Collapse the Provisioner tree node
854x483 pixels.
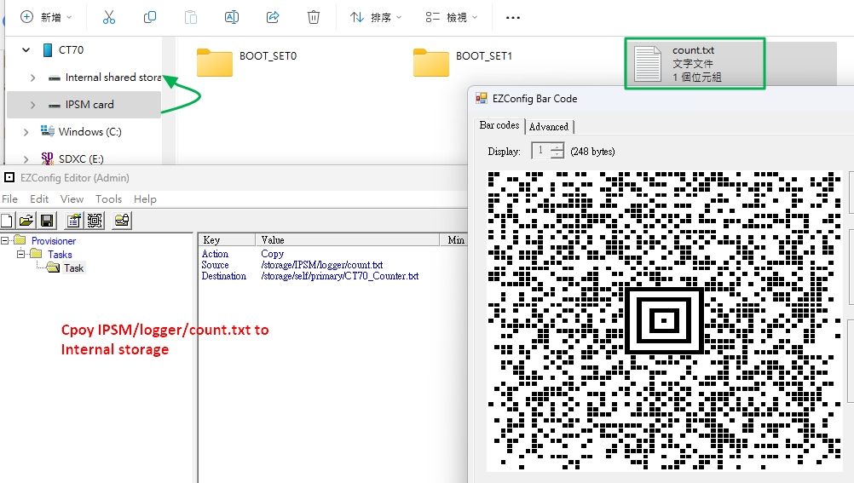click(5, 241)
